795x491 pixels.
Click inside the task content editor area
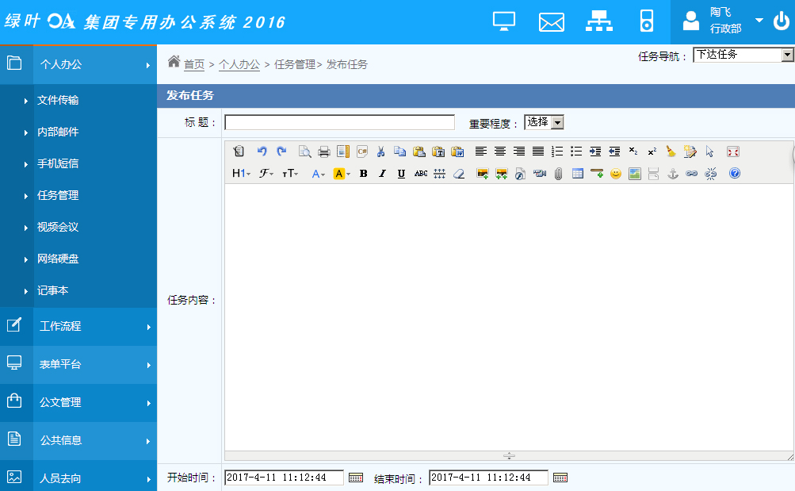(x=509, y=317)
